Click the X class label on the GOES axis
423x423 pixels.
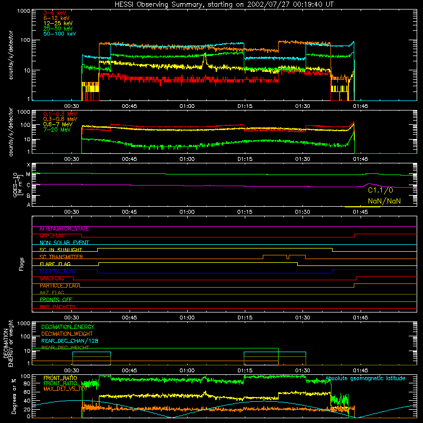pos(29,165)
